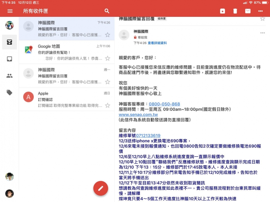Open message options next to sender
The image size is (270, 202).
pyautogui.click(x=262, y=33)
